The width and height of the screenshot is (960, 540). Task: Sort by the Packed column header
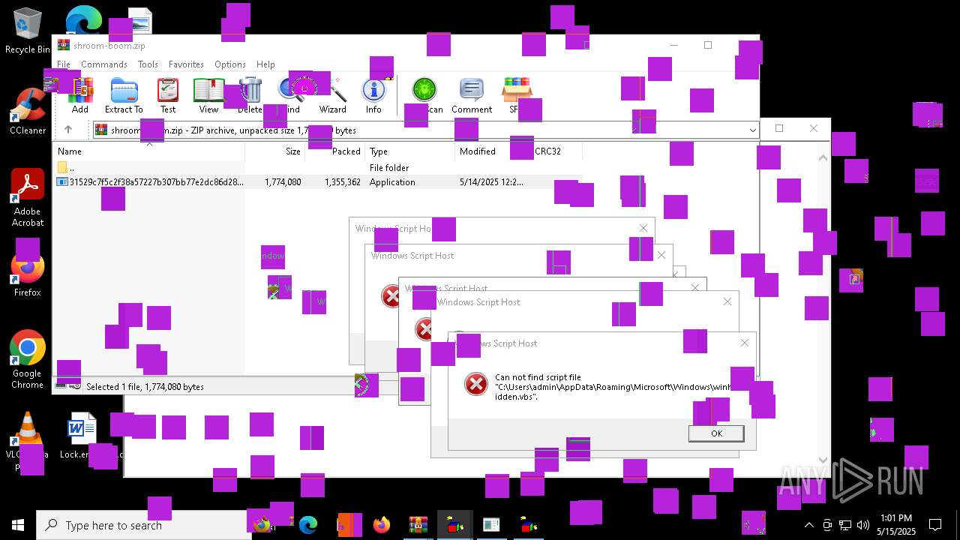point(334,151)
